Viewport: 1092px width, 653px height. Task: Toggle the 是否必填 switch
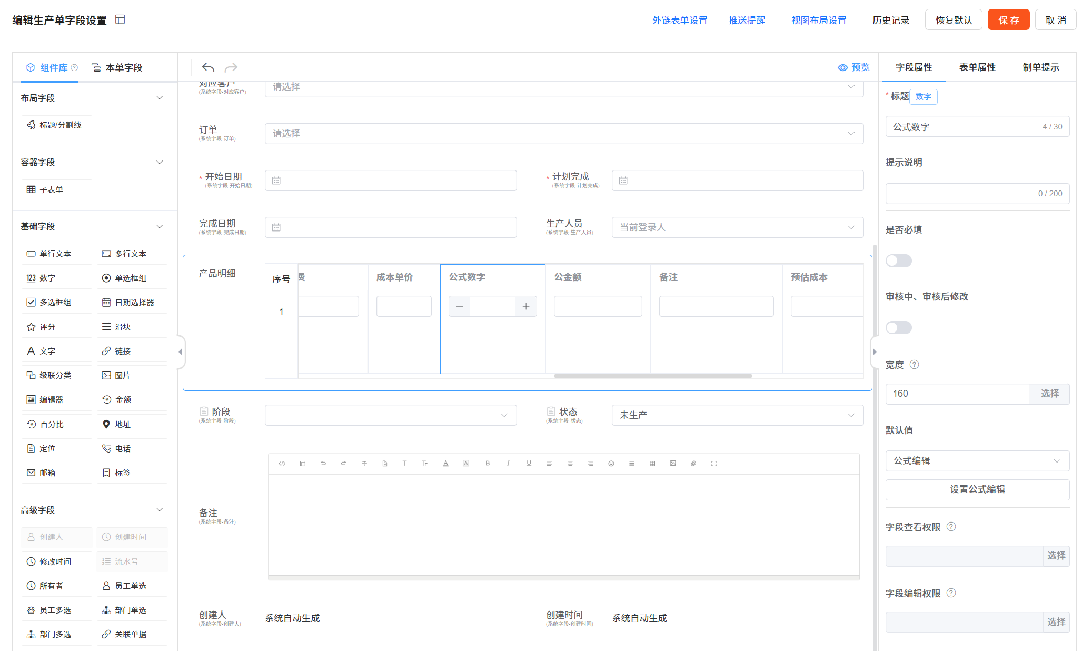point(898,260)
